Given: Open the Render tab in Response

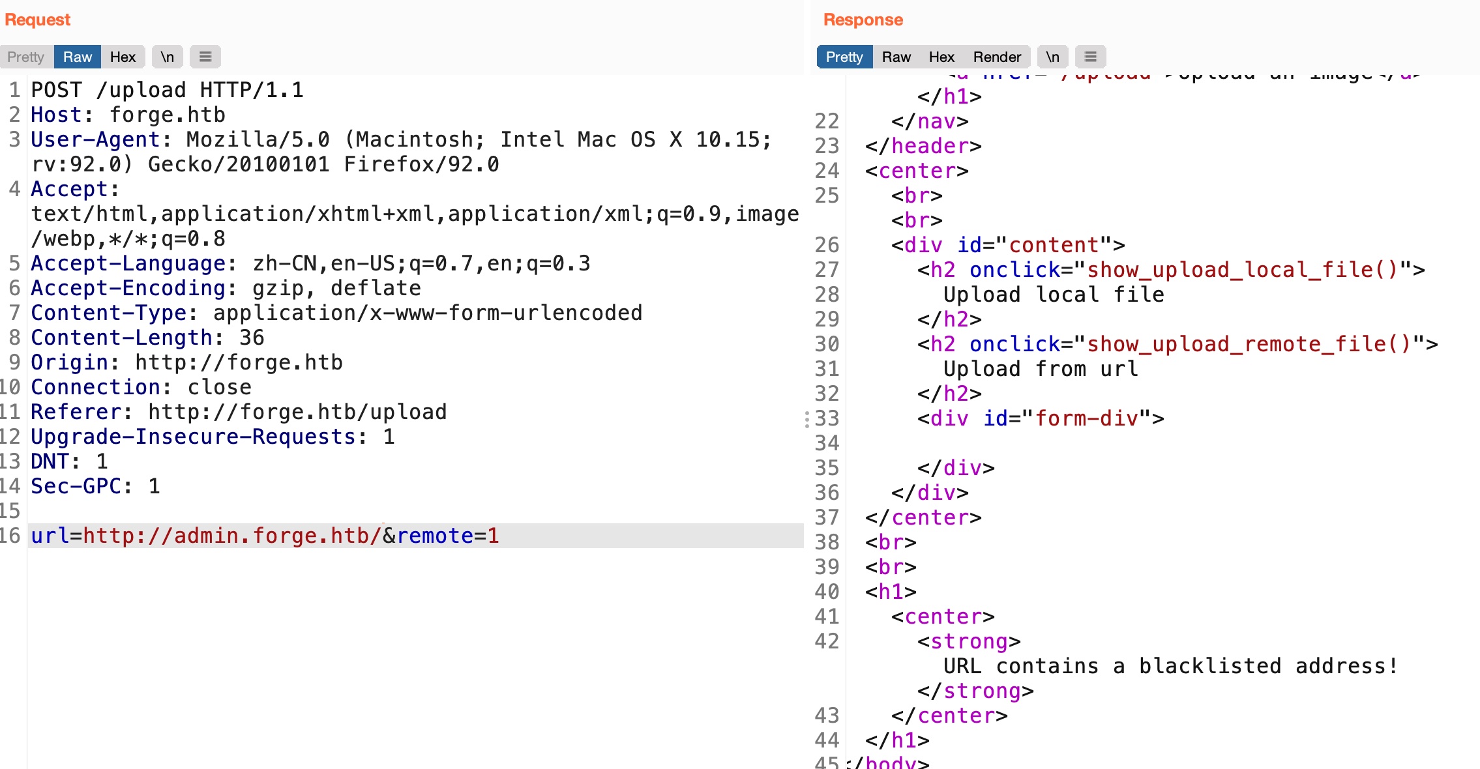Looking at the screenshot, I should (997, 57).
